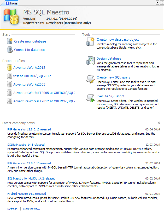Click the Create new database icon
Viewport: 164px width, 216px height.
(10, 41)
